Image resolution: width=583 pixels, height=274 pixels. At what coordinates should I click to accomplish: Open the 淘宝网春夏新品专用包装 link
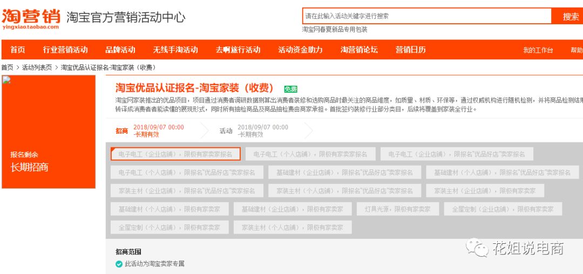[x=335, y=29]
